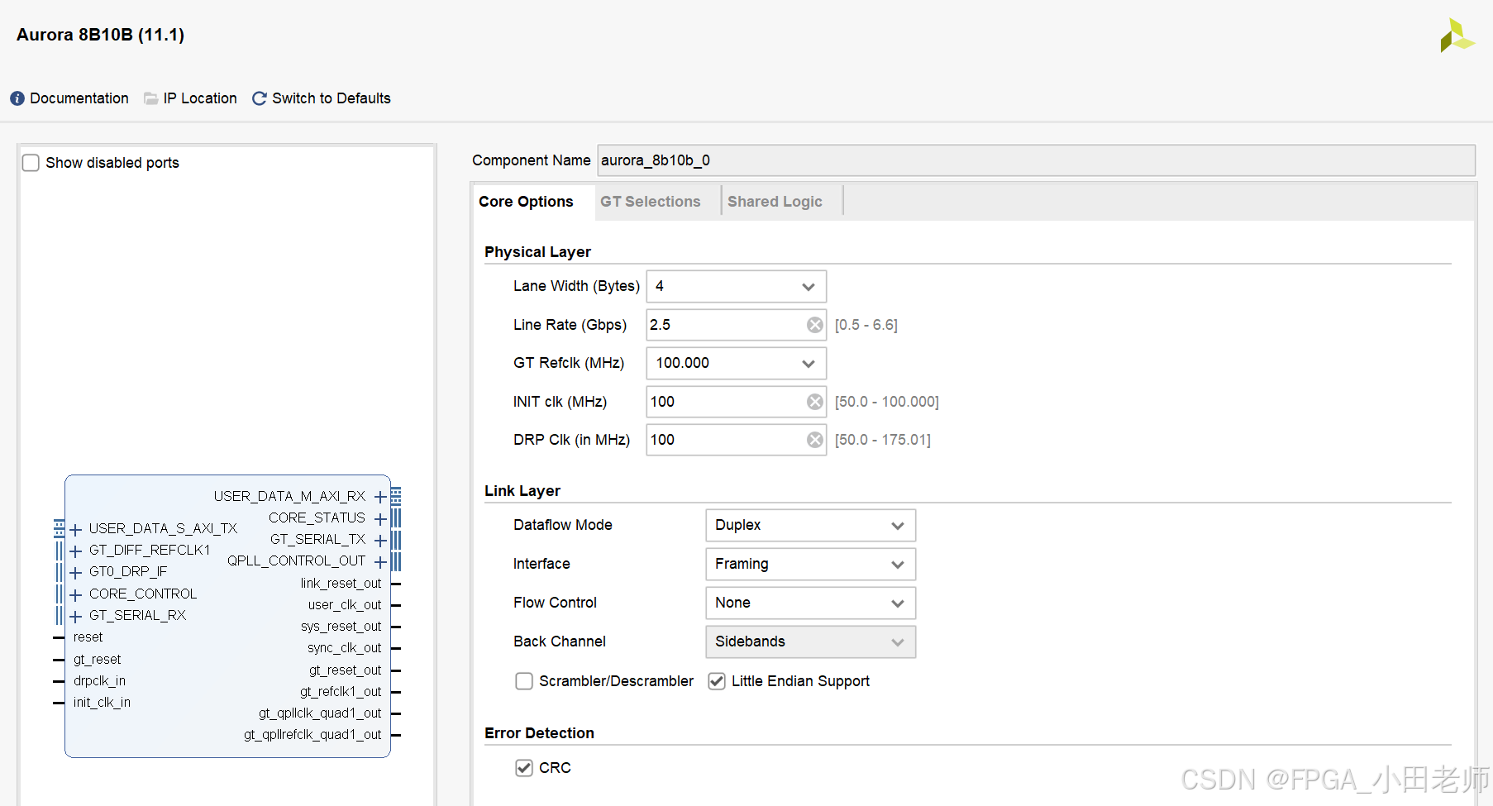The width and height of the screenshot is (1493, 806).
Task: Click the Component Name field
Action: pos(1036,160)
